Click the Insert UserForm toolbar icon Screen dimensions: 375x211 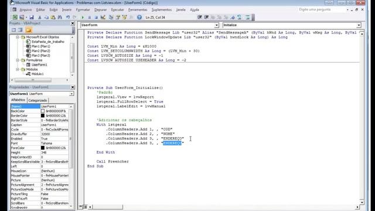[22, 17]
